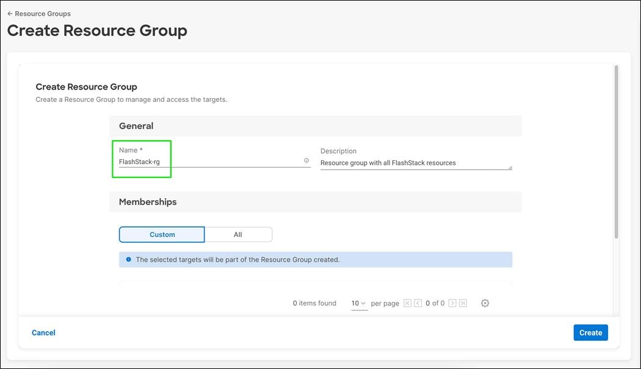Switch membership selection to All
The width and height of the screenshot is (641, 369).
(x=237, y=234)
